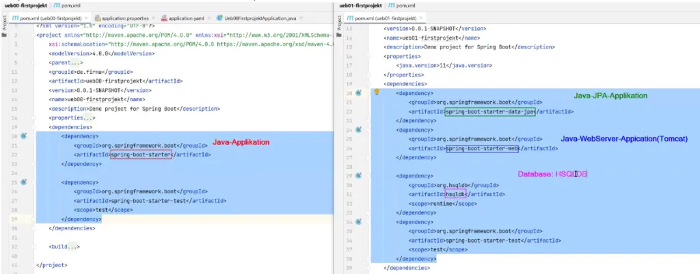The width and height of the screenshot is (700, 274).
Task: Click line number 30 in the ueb00 editor gutter
Action: click(x=15, y=228)
